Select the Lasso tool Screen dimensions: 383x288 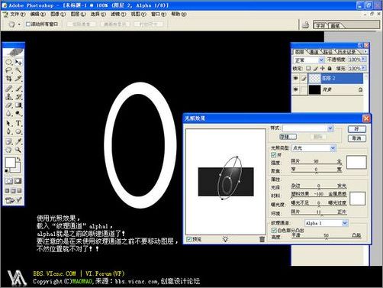(8, 70)
